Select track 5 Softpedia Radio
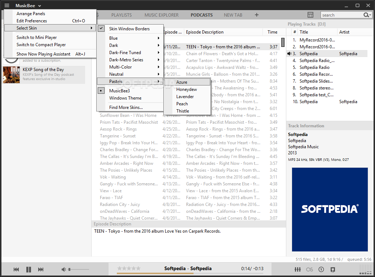The height and width of the screenshot is (277, 375). click(x=327, y=67)
